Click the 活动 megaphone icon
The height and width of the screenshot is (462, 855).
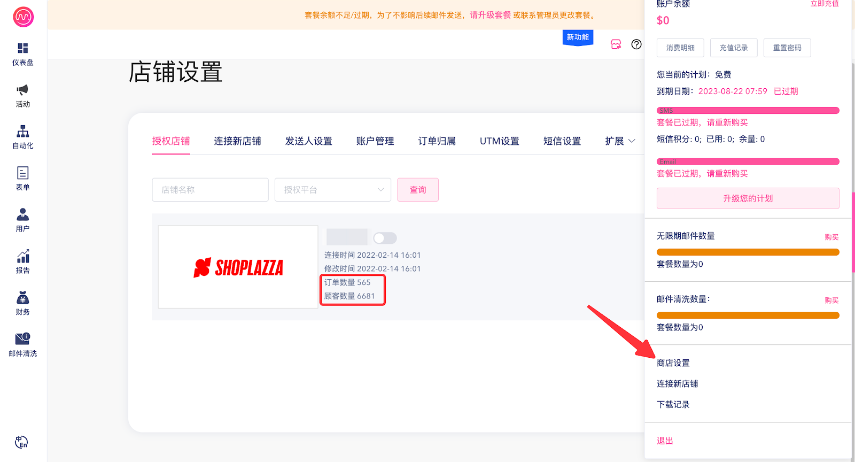22,90
